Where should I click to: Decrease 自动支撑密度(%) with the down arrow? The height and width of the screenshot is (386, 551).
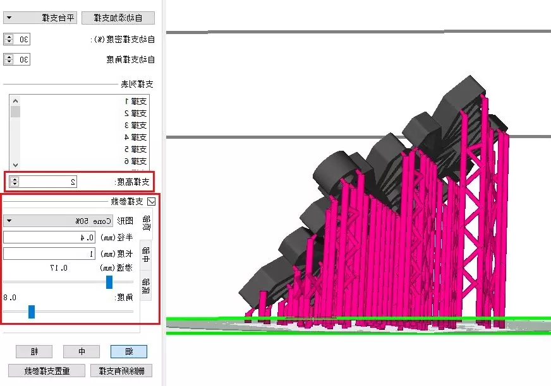click(9, 42)
